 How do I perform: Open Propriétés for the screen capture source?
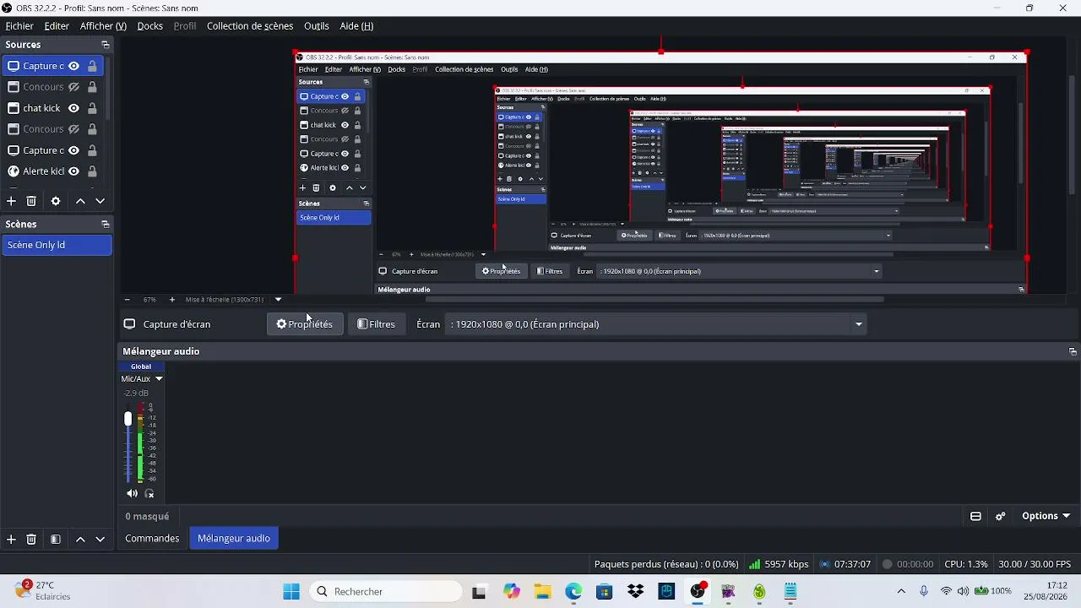point(305,324)
